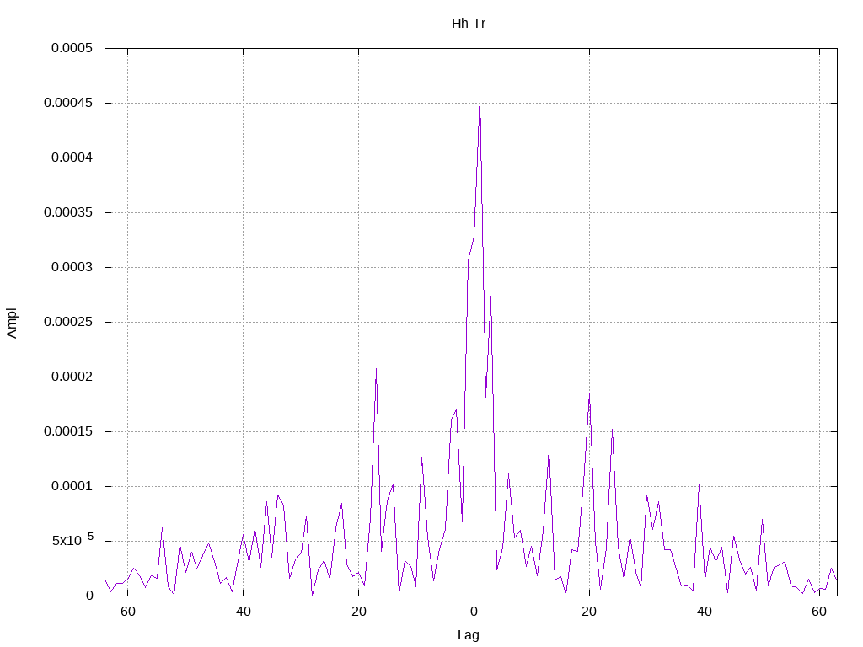Click the y-axis value 0.00025
The height and width of the screenshot is (647, 863).
[x=68, y=322]
